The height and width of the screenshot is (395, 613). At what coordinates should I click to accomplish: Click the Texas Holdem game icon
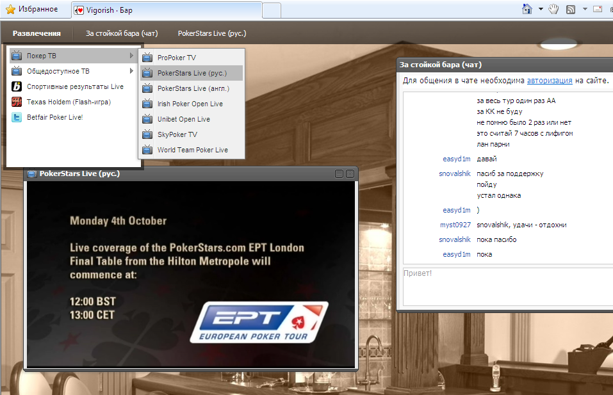click(17, 102)
